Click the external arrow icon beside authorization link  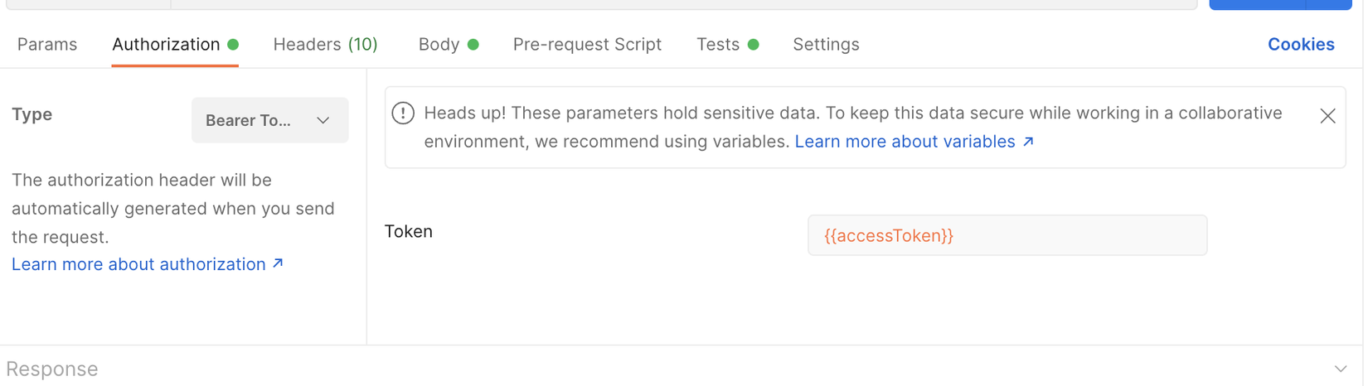pyautogui.click(x=279, y=263)
